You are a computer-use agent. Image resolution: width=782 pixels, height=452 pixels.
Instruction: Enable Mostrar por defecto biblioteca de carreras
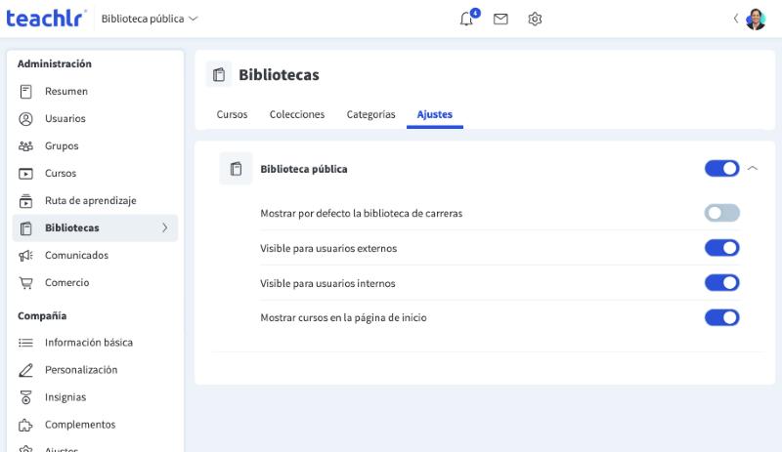721,213
